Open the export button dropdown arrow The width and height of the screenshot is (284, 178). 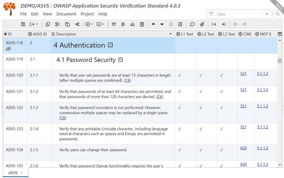click(x=37, y=24)
